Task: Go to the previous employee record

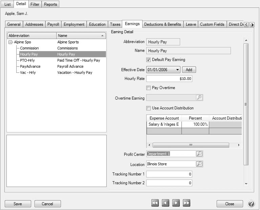Action: pyautogui.click(x=165, y=203)
